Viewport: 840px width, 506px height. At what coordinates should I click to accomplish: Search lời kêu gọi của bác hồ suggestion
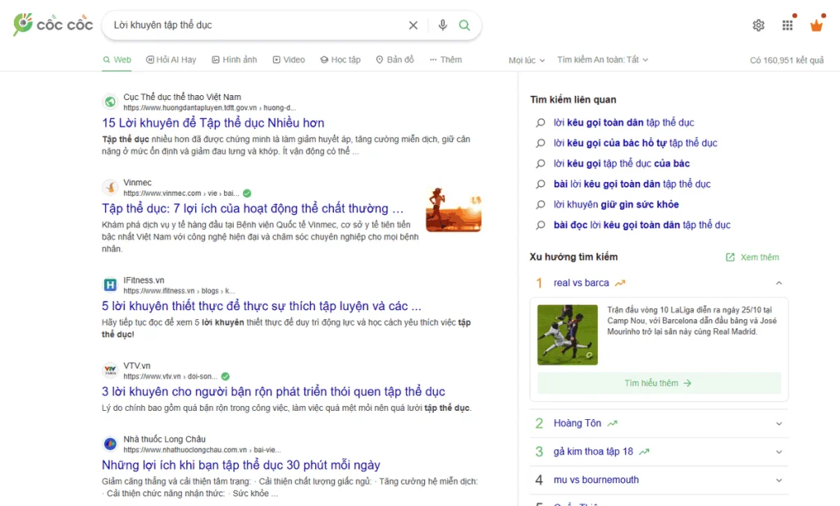click(x=635, y=143)
